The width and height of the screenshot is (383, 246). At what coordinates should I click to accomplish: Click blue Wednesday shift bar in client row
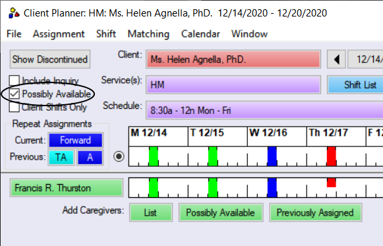pyautogui.click(x=272, y=156)
